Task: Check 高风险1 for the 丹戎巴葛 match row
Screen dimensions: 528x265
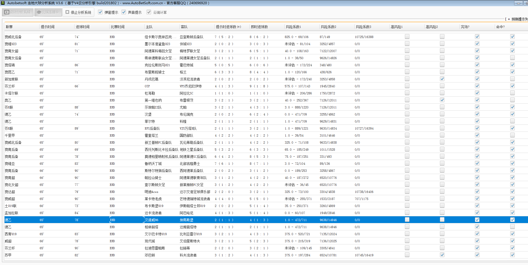Action: pyautogui.click(x=407, y=79)
